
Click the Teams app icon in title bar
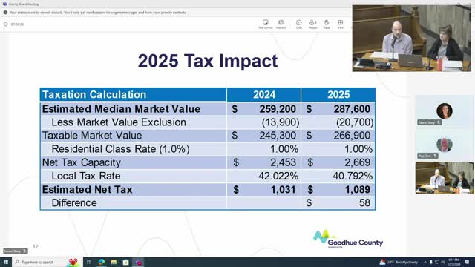(5, 4)
